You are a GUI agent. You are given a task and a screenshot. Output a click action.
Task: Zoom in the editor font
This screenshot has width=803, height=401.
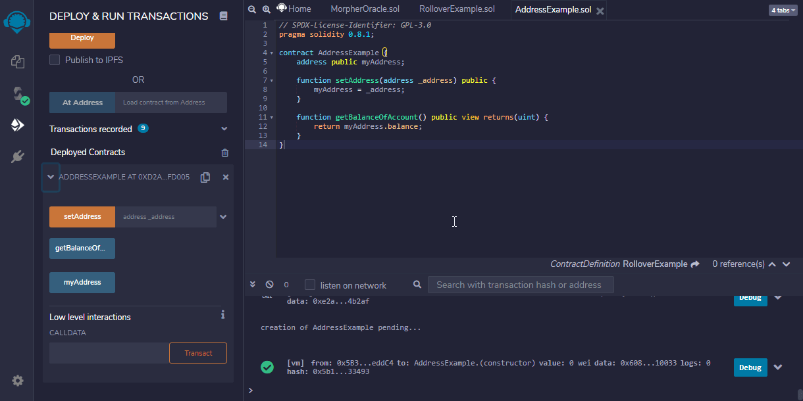(x=267, y=9)
